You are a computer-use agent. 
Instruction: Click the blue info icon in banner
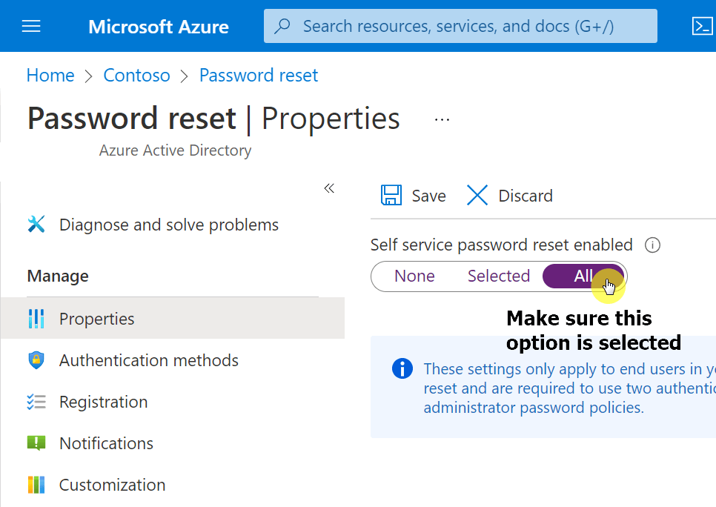pos(402,368)
